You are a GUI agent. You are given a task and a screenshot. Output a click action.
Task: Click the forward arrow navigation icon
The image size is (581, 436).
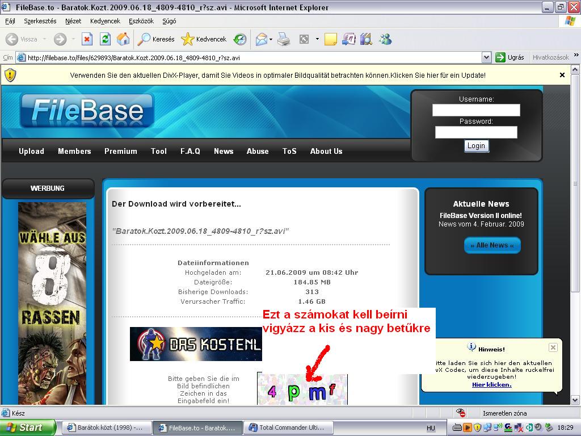[x=60, y=39]
